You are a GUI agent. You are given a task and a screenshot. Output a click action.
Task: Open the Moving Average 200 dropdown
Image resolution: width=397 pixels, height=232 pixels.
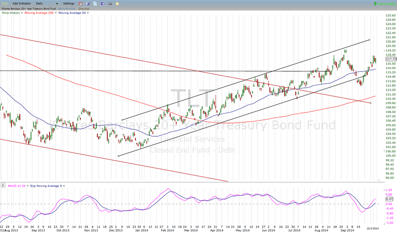[x=55, y=12]
